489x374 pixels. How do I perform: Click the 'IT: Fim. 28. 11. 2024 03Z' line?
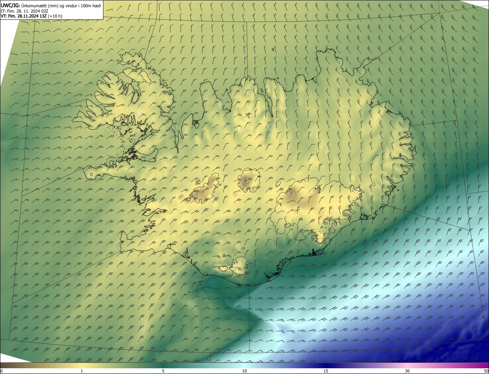(x=24, y=11)
